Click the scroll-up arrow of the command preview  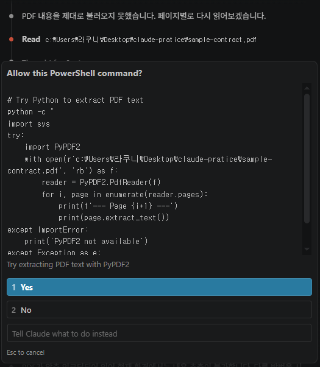[307, 88]
